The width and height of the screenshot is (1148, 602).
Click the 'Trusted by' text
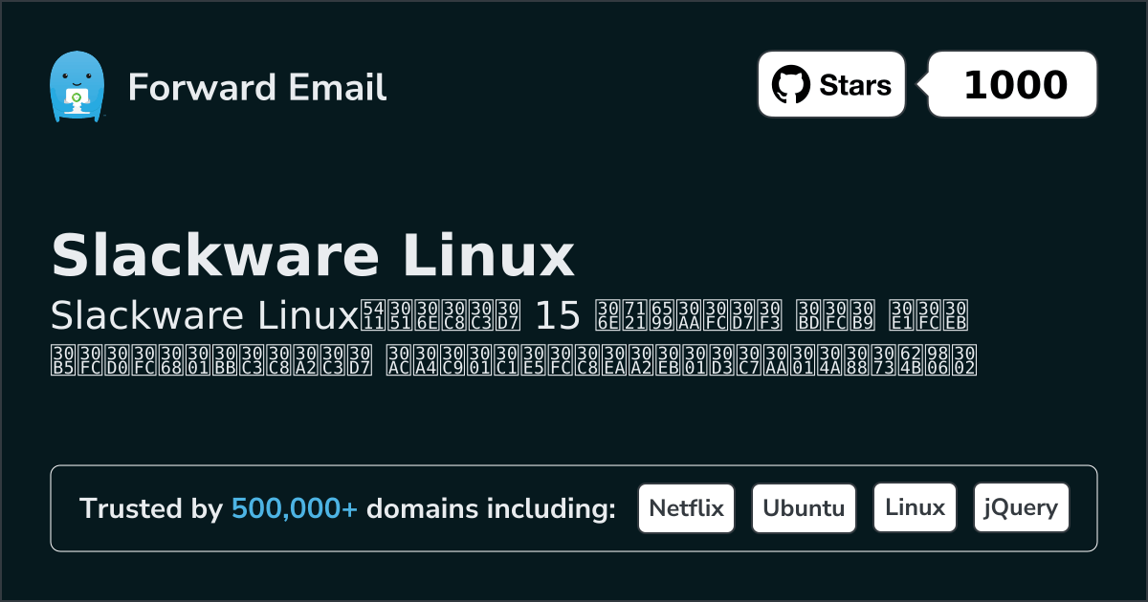(150, 509)
